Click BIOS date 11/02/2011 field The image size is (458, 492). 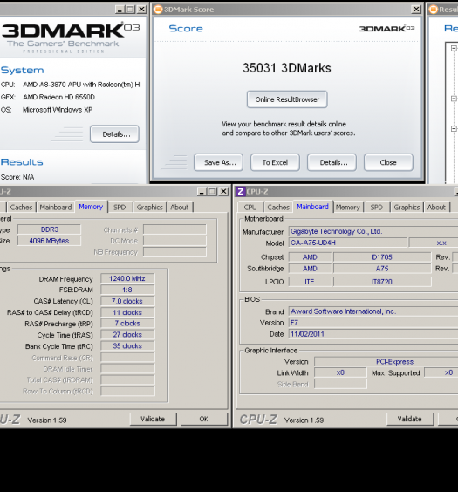[x=373, y=334]
